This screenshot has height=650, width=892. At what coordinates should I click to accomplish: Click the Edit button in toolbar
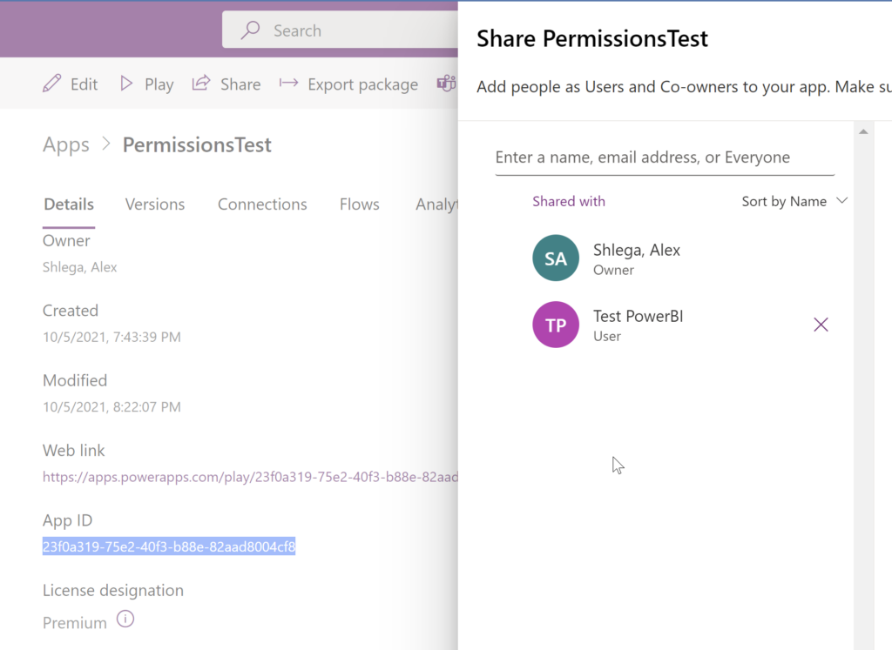pyautogui.click(x=71, y=84)
